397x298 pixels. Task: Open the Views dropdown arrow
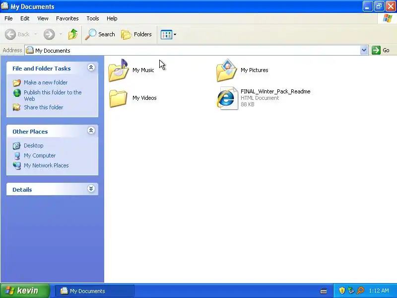point(175,34)
